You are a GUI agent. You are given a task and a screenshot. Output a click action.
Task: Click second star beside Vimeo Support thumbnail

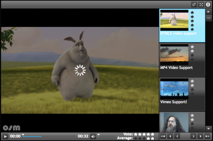tap(192, 85)
